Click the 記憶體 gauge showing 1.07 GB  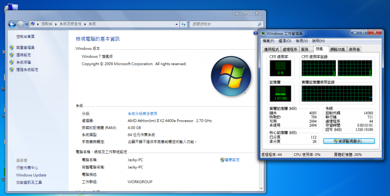pos(281,93)
